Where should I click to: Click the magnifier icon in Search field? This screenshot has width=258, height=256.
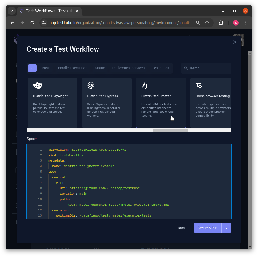(x=186, y=68)
